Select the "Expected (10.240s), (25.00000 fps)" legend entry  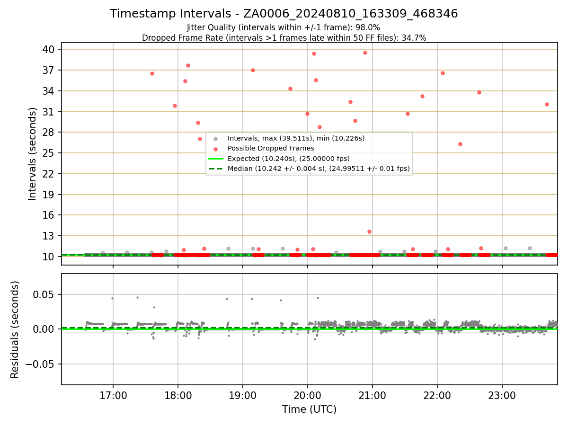point(289,159)
